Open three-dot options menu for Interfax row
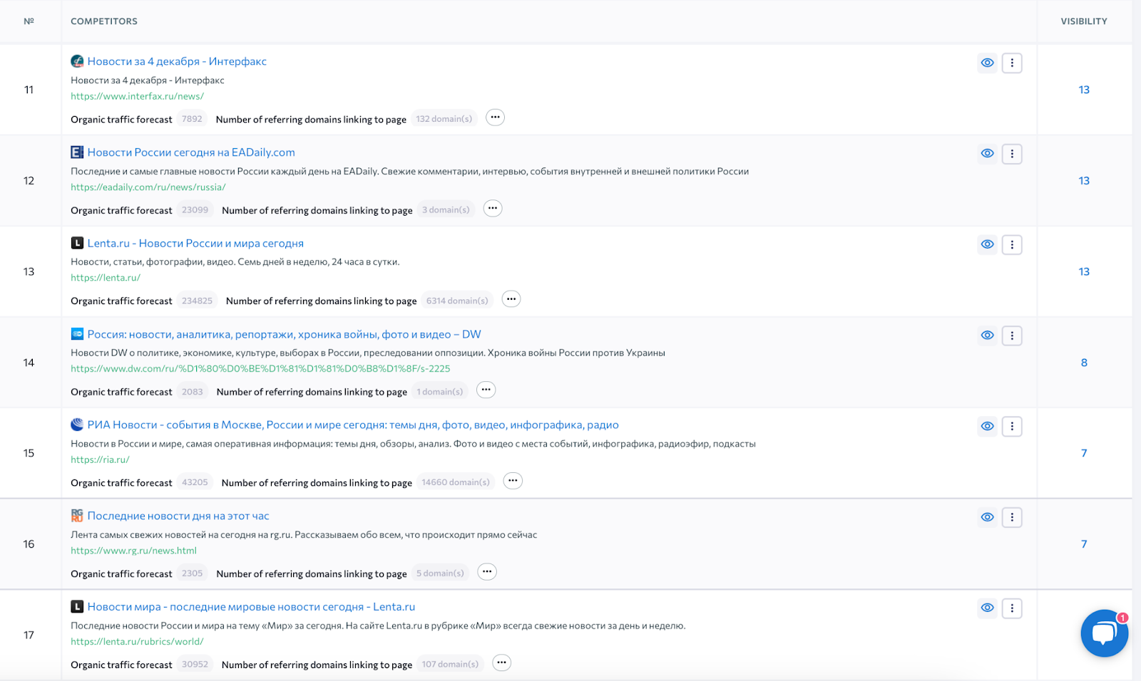 (1011, 63)
